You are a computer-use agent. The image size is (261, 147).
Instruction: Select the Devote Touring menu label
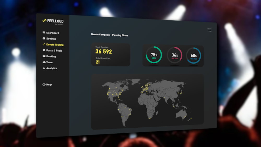point(55,45)
